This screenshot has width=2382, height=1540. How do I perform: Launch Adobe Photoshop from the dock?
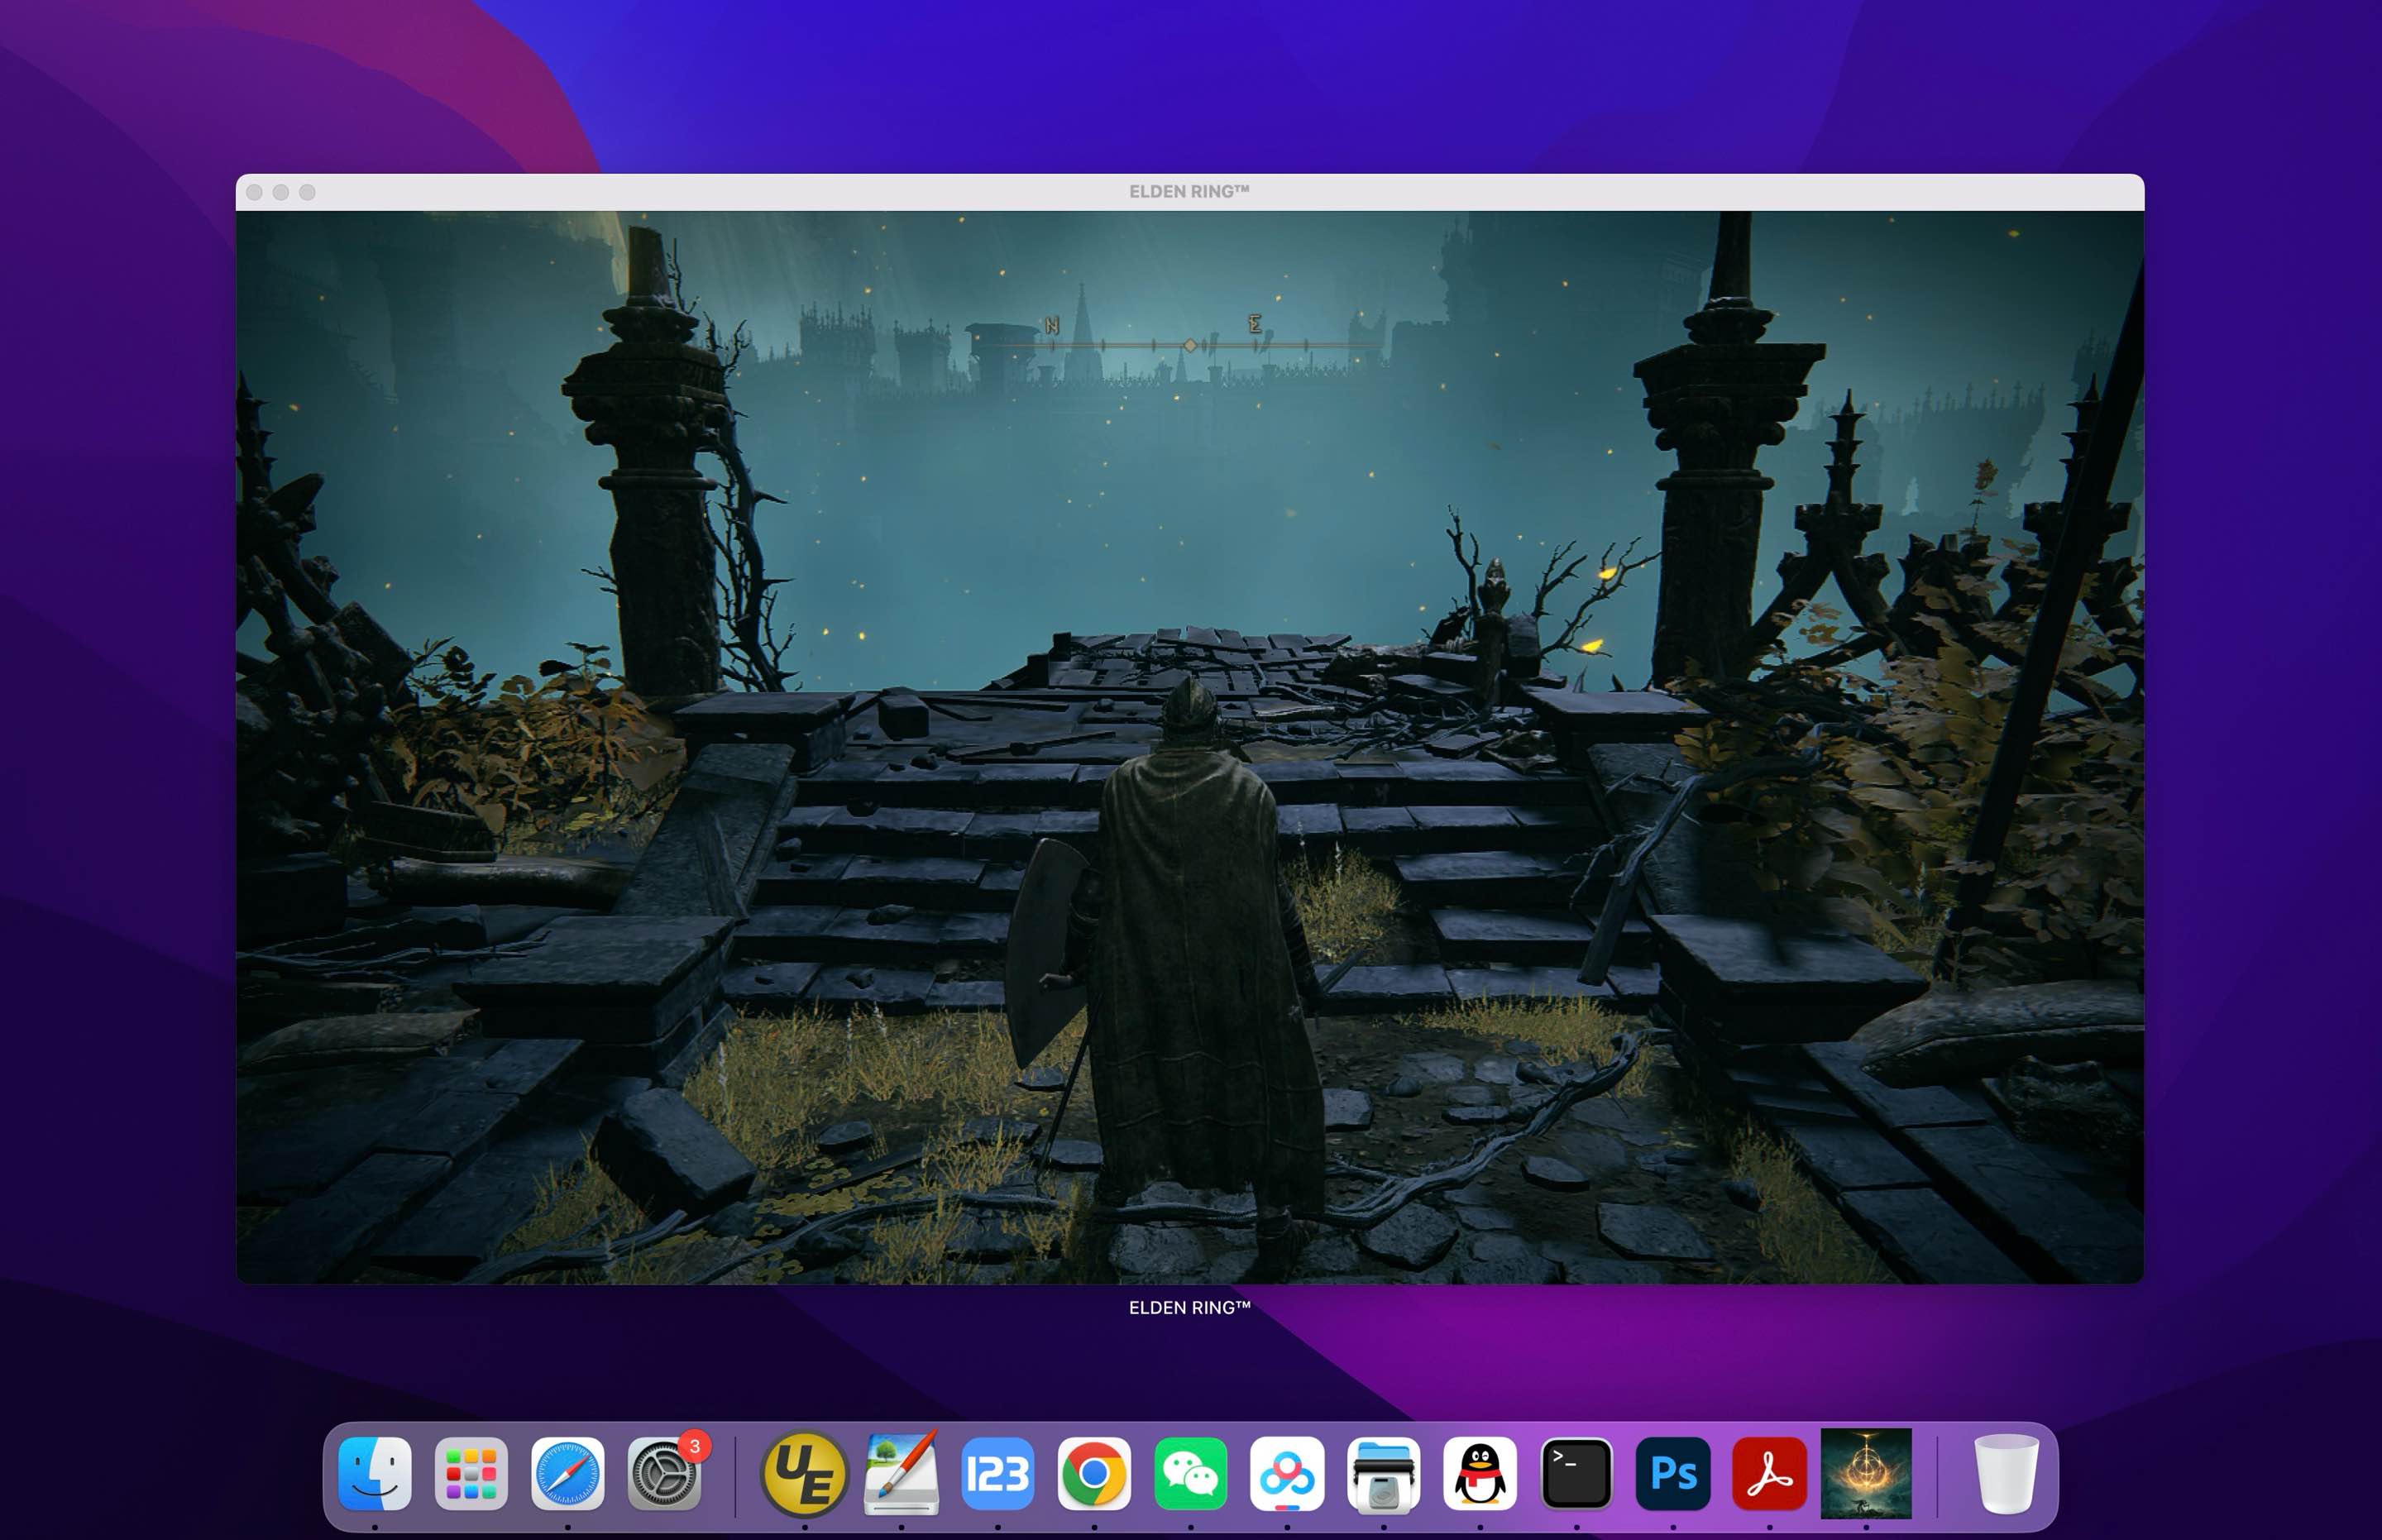click(x=1673, y=1473)
